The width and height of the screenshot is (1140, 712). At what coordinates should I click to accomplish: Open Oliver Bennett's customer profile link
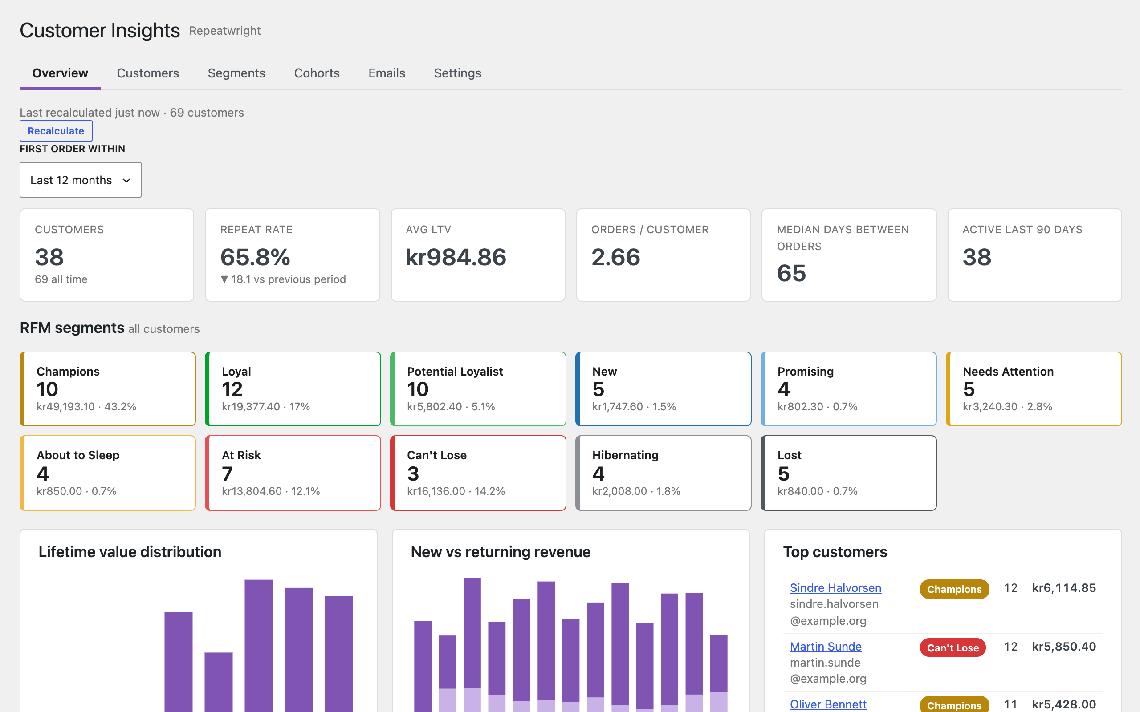coord(828,704)
